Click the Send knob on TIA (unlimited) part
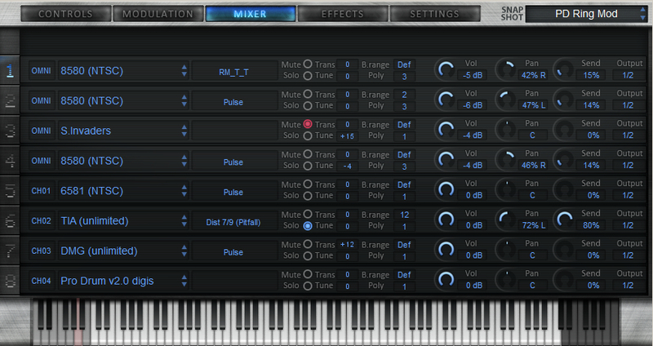The width and height of the screenshot is (653, 346). (x=564, y=220)
